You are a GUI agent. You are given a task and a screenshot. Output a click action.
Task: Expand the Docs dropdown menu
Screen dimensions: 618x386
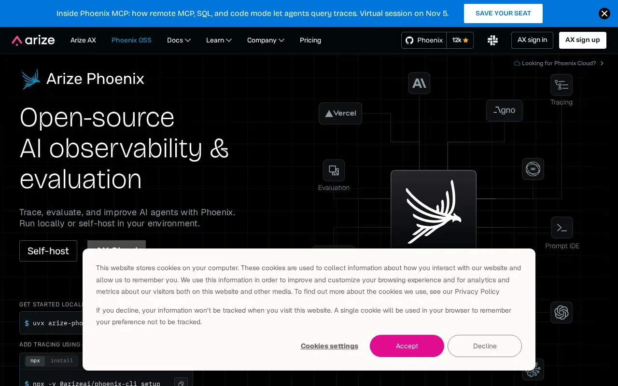pos(179,40)
